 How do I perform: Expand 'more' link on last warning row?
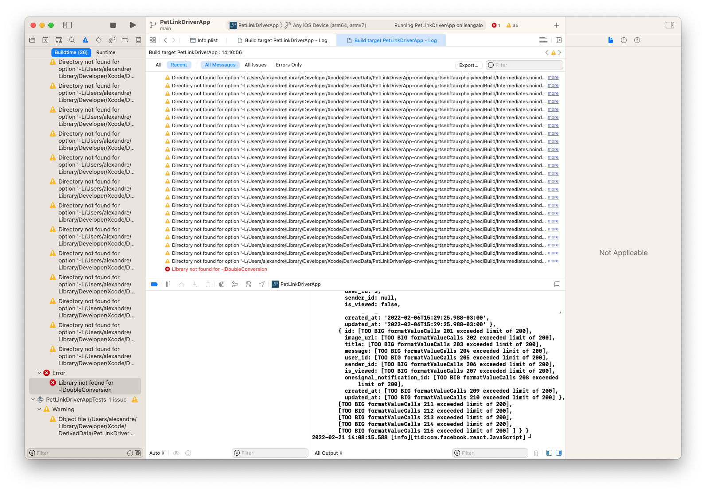[553, 261]
